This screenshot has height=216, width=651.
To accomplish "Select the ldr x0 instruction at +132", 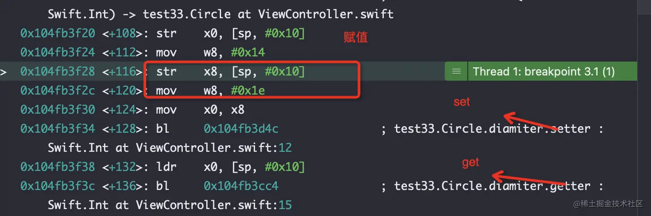I will point(162,167).
